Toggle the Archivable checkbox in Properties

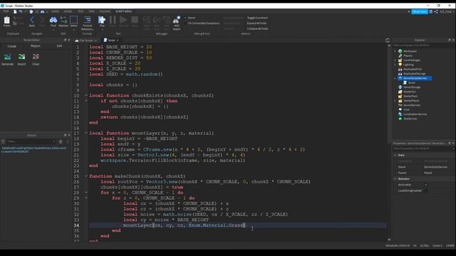[x=426, y=185]
